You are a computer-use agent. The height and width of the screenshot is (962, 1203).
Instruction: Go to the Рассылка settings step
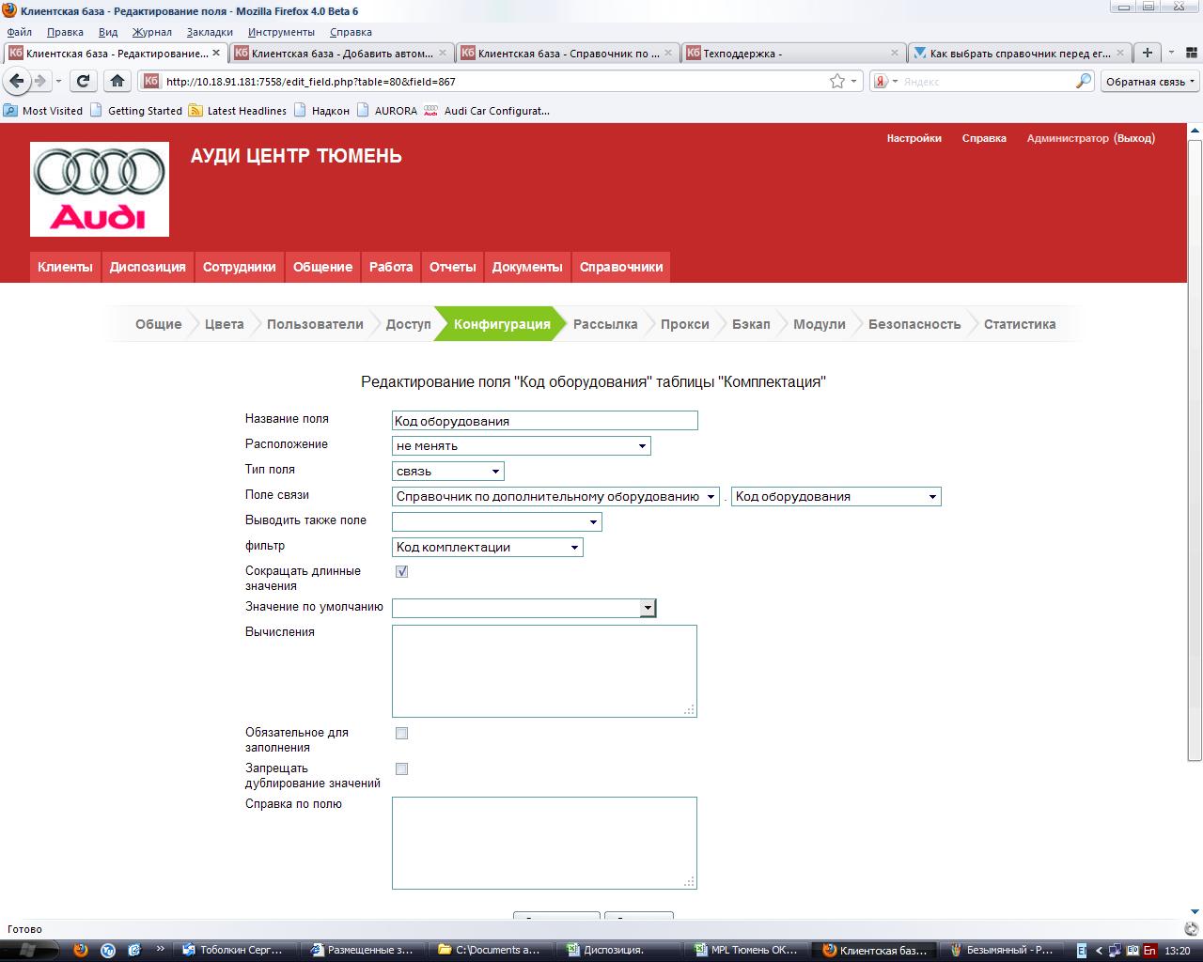pos(605,324)
